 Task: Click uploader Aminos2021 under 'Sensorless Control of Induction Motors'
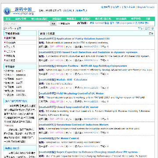pyautogui.click(x=90, y=133)
